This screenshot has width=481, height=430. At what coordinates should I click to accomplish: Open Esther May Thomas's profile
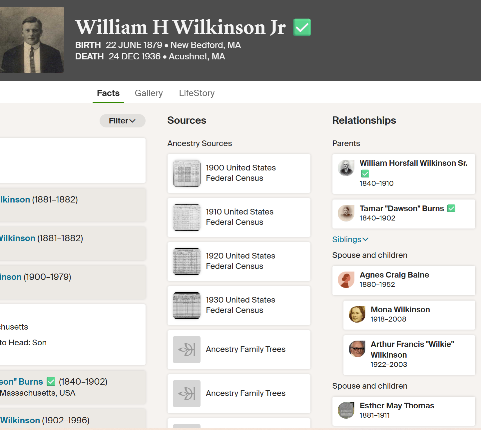pyautogui.click(x=397, y=406)
